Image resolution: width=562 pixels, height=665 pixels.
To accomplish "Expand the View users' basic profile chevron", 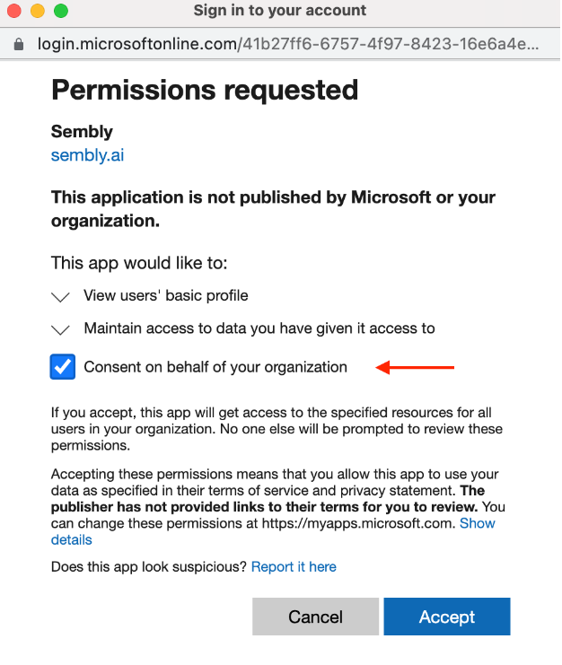I will click(x=61, y=297).
